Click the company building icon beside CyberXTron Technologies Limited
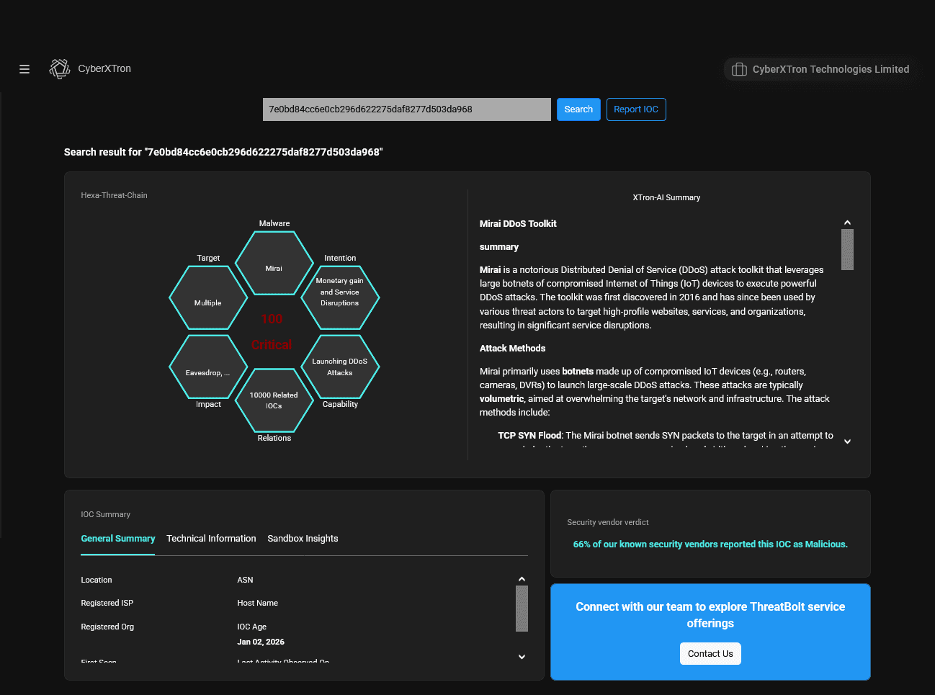The width and height of the screenshot is (935, 695). [x=738, y=69]
